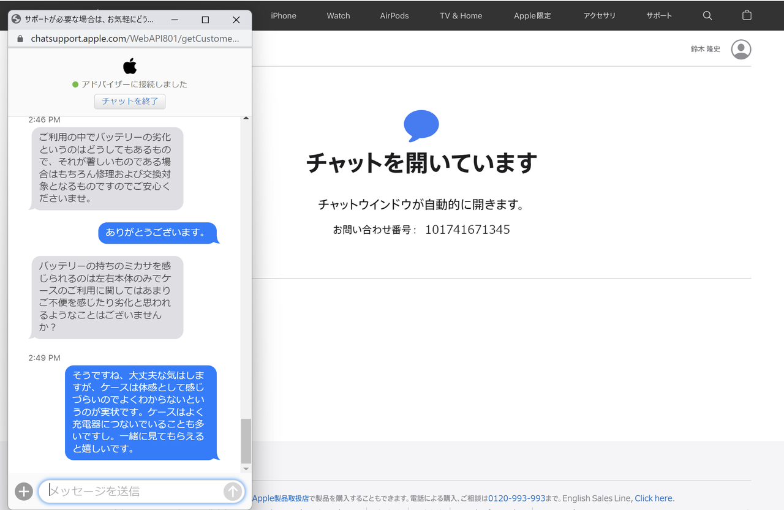End the chat with チャットを終了 button

[x=130, y=102]
